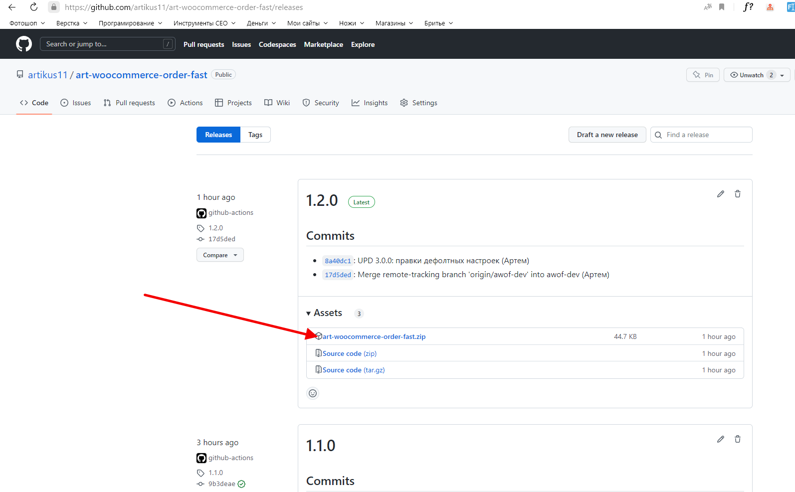Click the github-actions avatar for release 1.2.0
The image size is (795, 492).
(x=201, y=213)
